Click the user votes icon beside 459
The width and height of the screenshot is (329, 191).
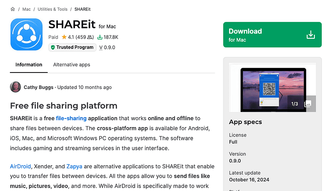pyautogui.click(x=90, y=37)
